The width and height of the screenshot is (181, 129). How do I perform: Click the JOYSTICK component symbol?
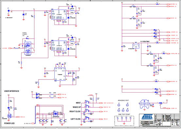(56, 114)
